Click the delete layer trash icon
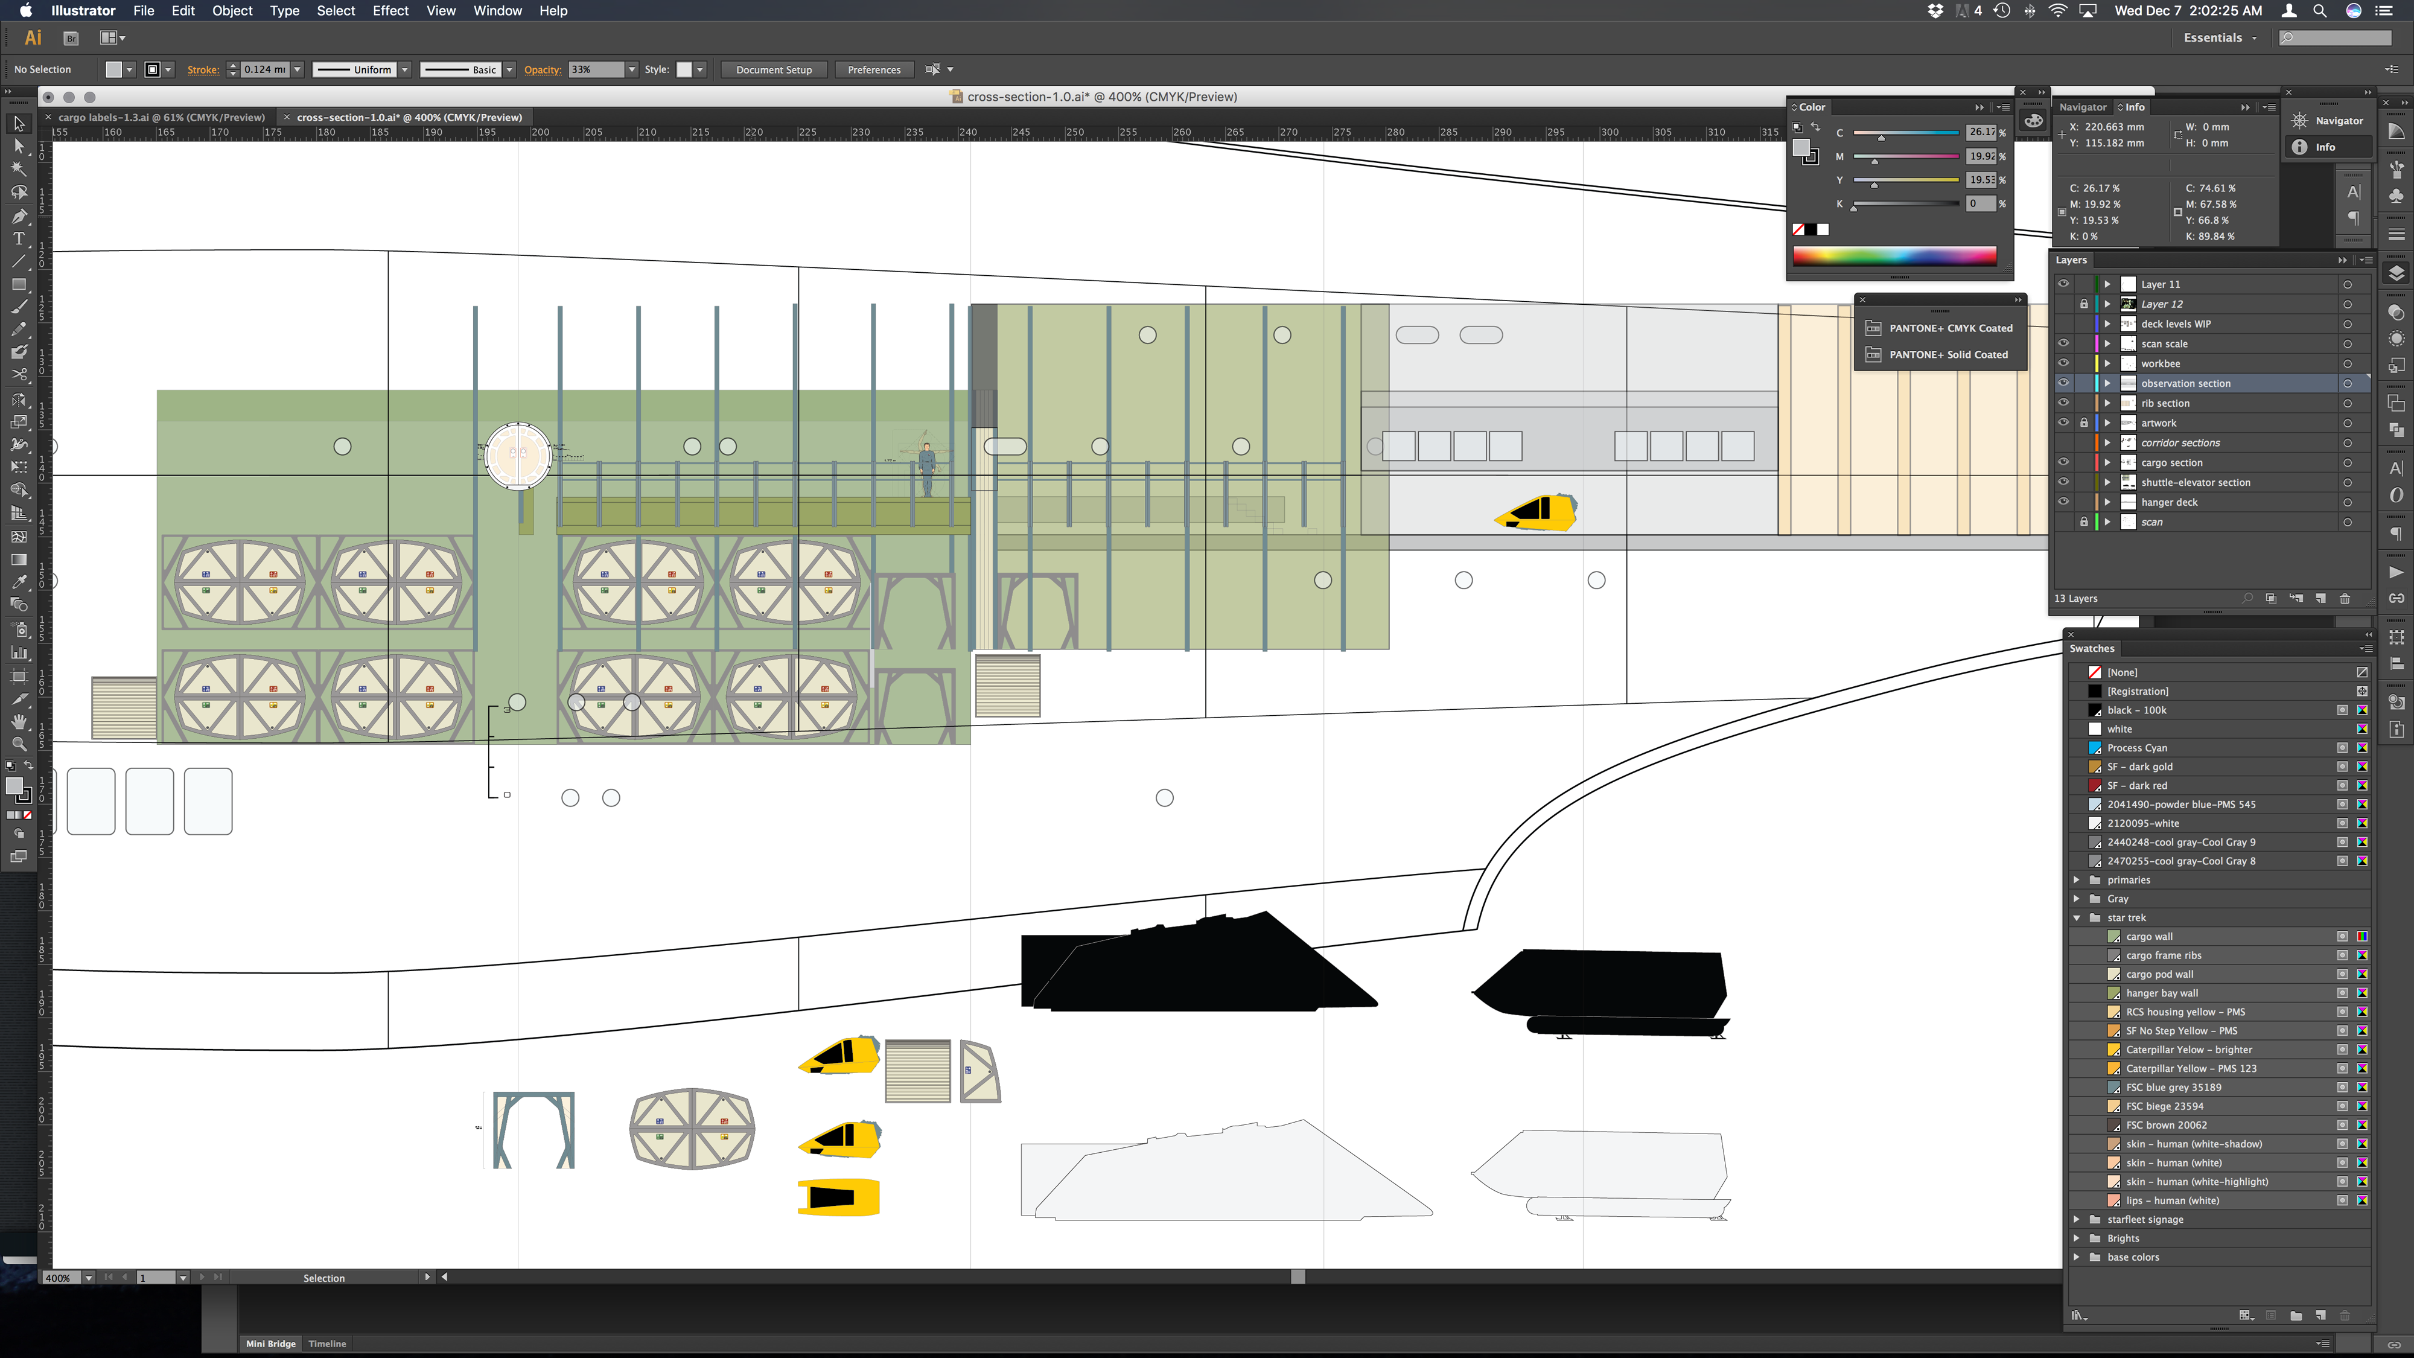 coord(2345,599)
